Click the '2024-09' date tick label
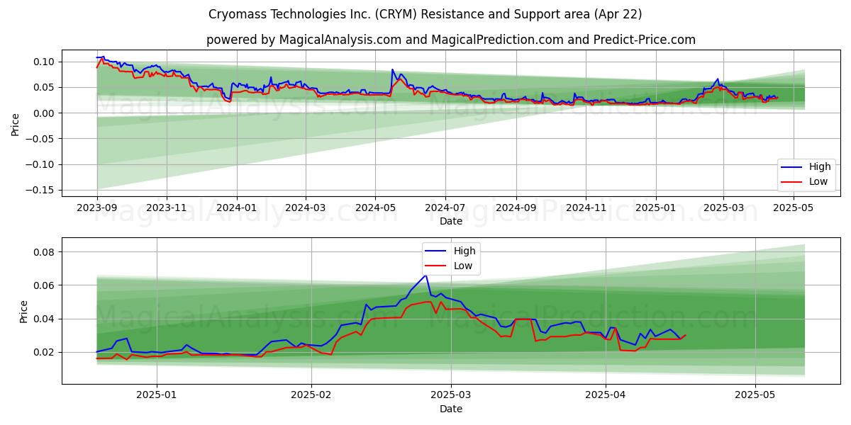The height and width of the screenshot is (425, 851). pyautogui.click(x=516, y=208)
